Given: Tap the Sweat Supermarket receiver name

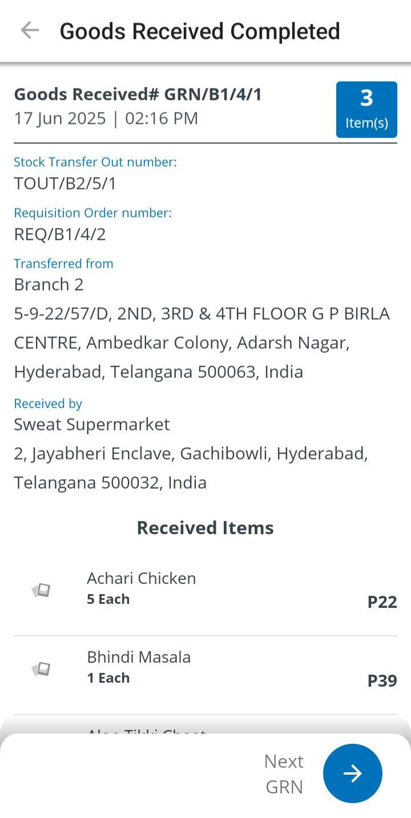Looking at the screenshot, I should (92, 424).
